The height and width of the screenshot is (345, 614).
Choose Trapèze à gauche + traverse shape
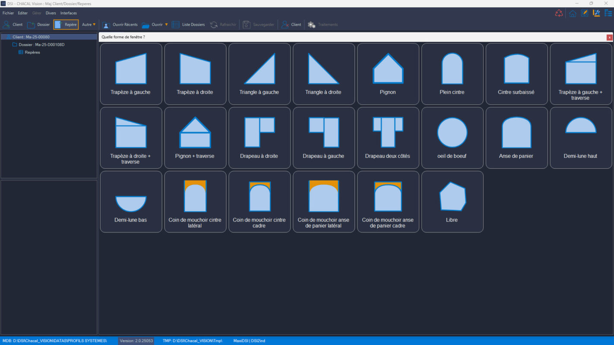(x=581, y=74)
